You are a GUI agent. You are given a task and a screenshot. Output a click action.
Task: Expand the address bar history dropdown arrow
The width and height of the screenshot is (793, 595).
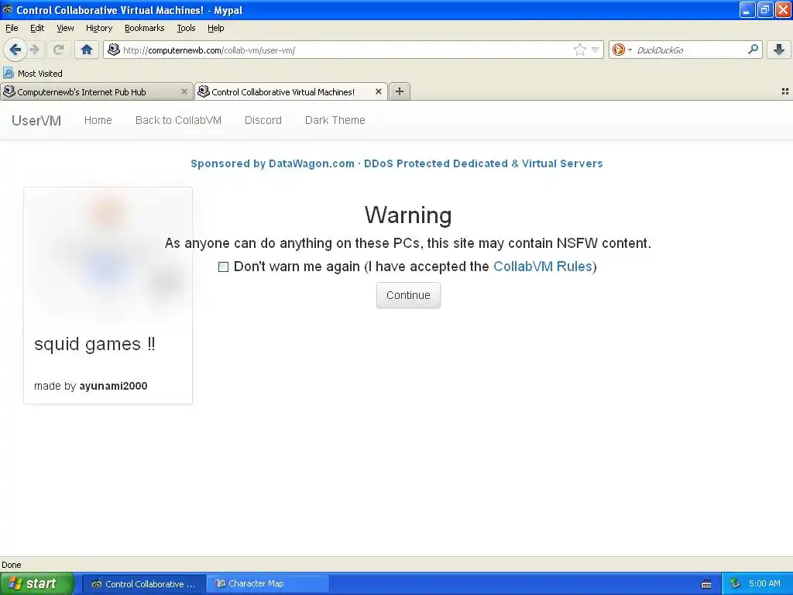click(596, 50)
